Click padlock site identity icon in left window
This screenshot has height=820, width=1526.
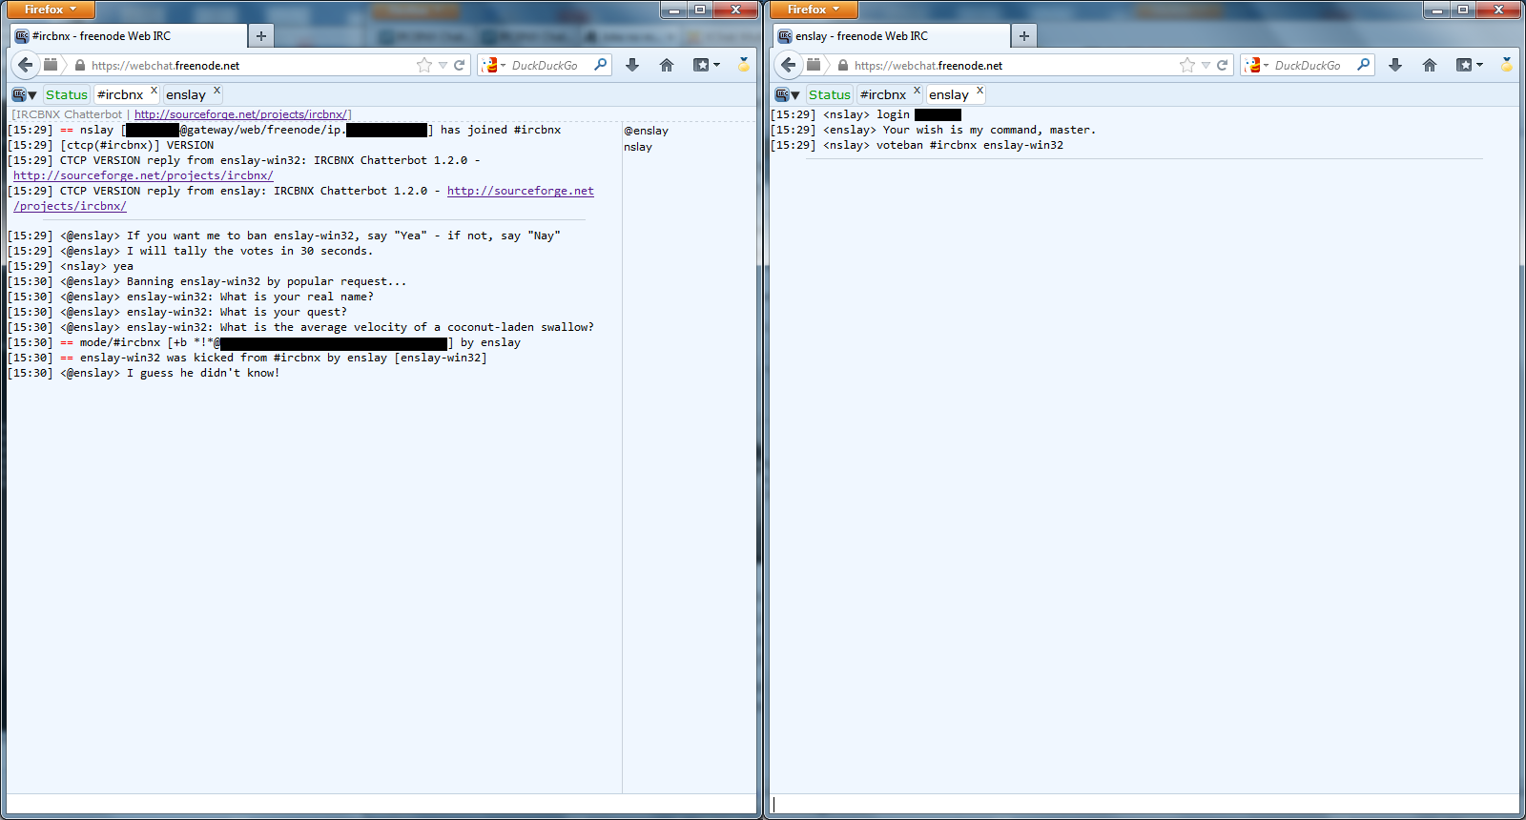pyautogui.click(x=80, y=66)
